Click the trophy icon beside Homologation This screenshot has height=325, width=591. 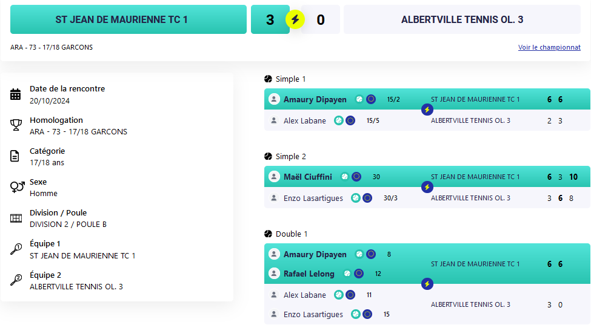[x=15, y=125]
